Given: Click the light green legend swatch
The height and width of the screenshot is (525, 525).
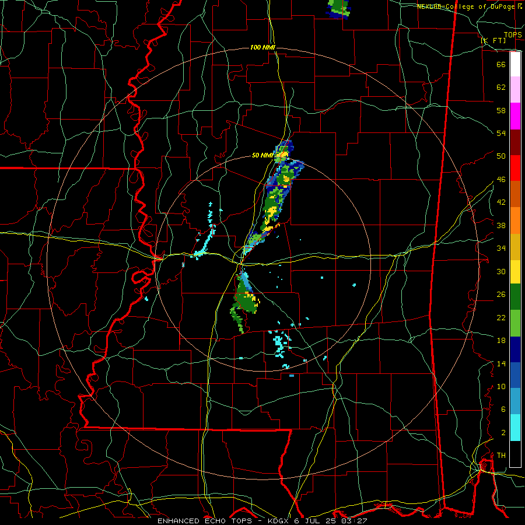Looking at the screenshot, I should [515, 323].
